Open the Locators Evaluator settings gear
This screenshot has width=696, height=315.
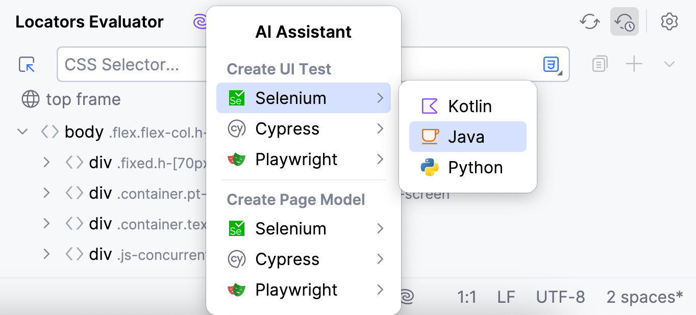coord(669,21)
